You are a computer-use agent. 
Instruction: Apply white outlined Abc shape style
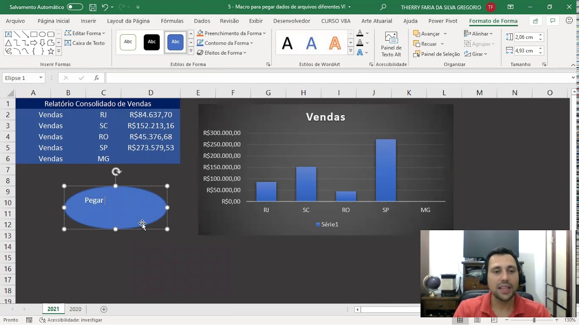point(128,42)
